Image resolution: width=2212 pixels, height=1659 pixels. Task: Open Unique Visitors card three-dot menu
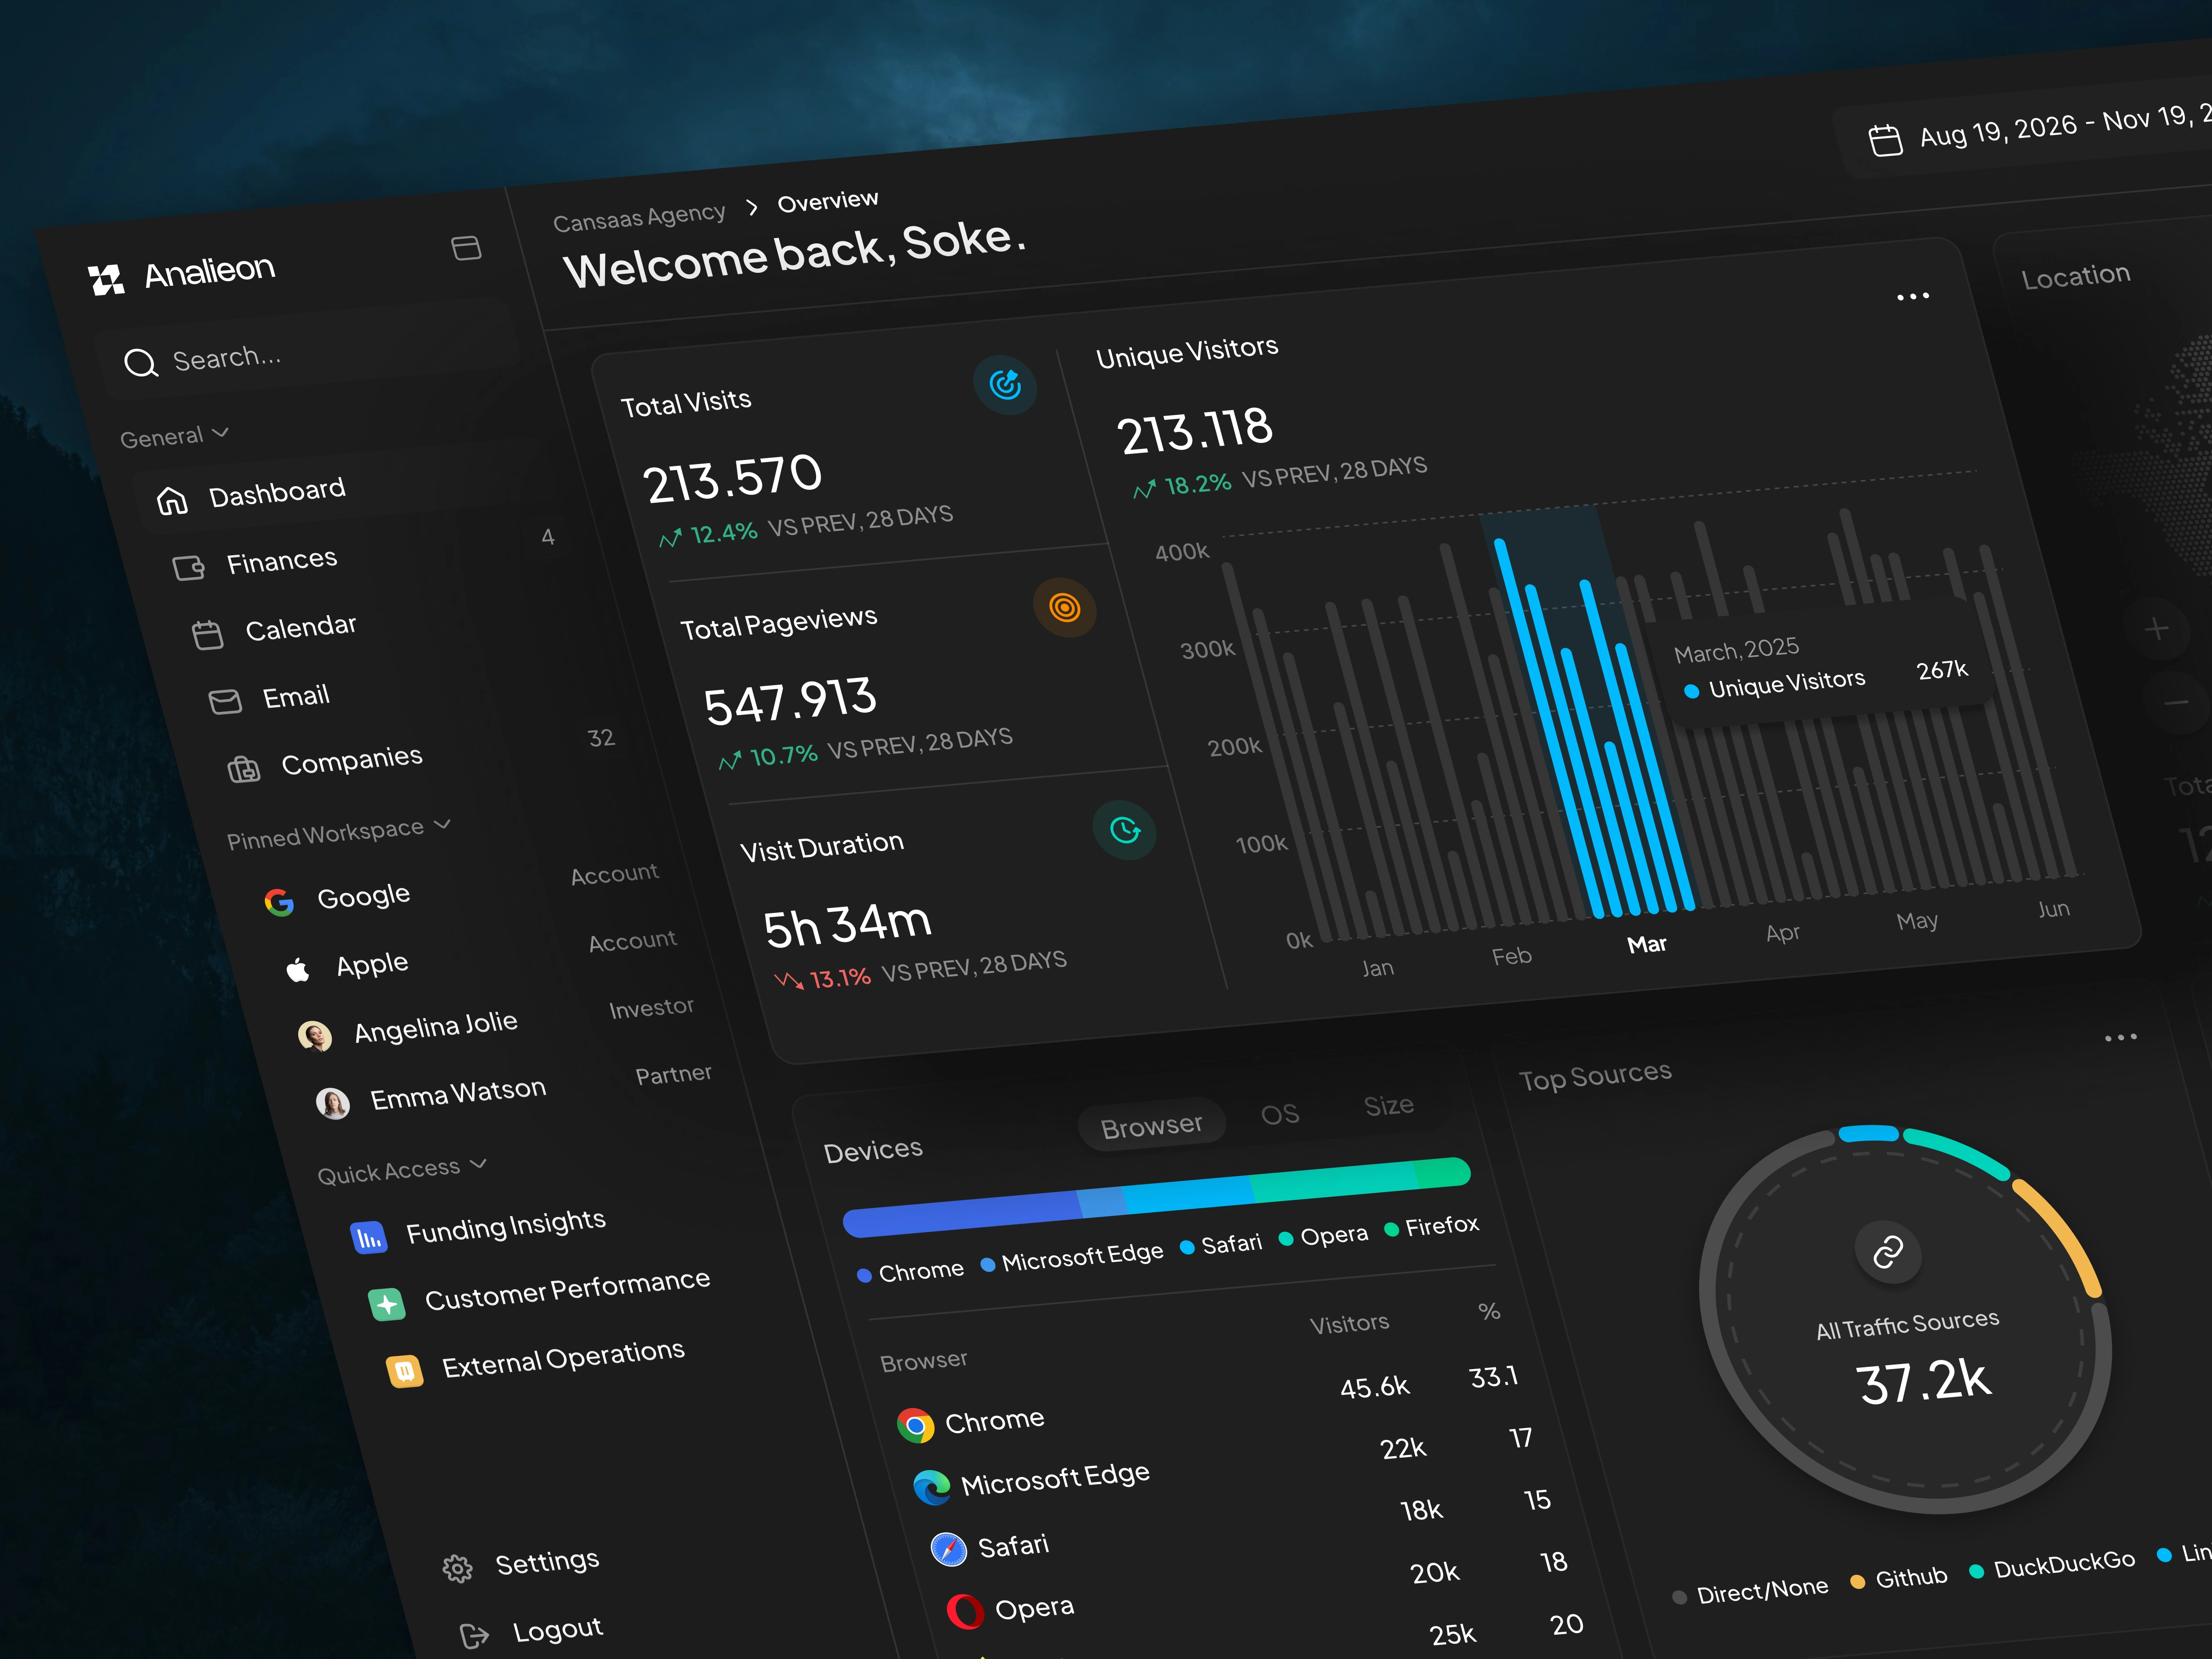[1912, 297]
